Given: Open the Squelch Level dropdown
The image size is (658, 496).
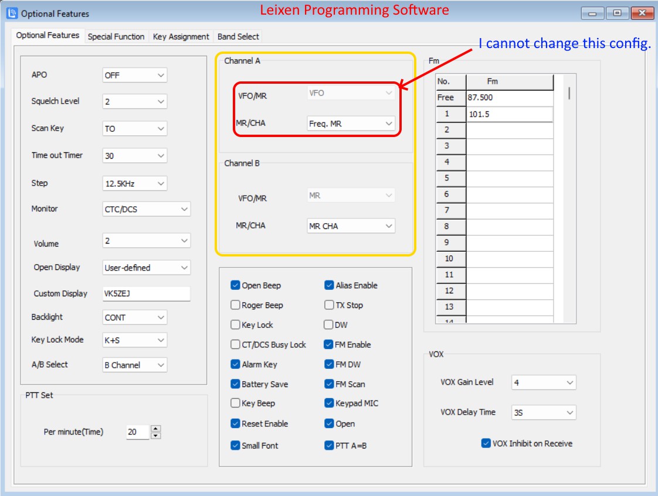Looking at the screenshot, I should pyautogui.click(x=135, y=101).
